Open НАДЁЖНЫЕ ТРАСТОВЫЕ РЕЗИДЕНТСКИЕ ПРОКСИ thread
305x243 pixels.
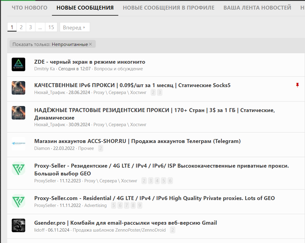[154, 114]
